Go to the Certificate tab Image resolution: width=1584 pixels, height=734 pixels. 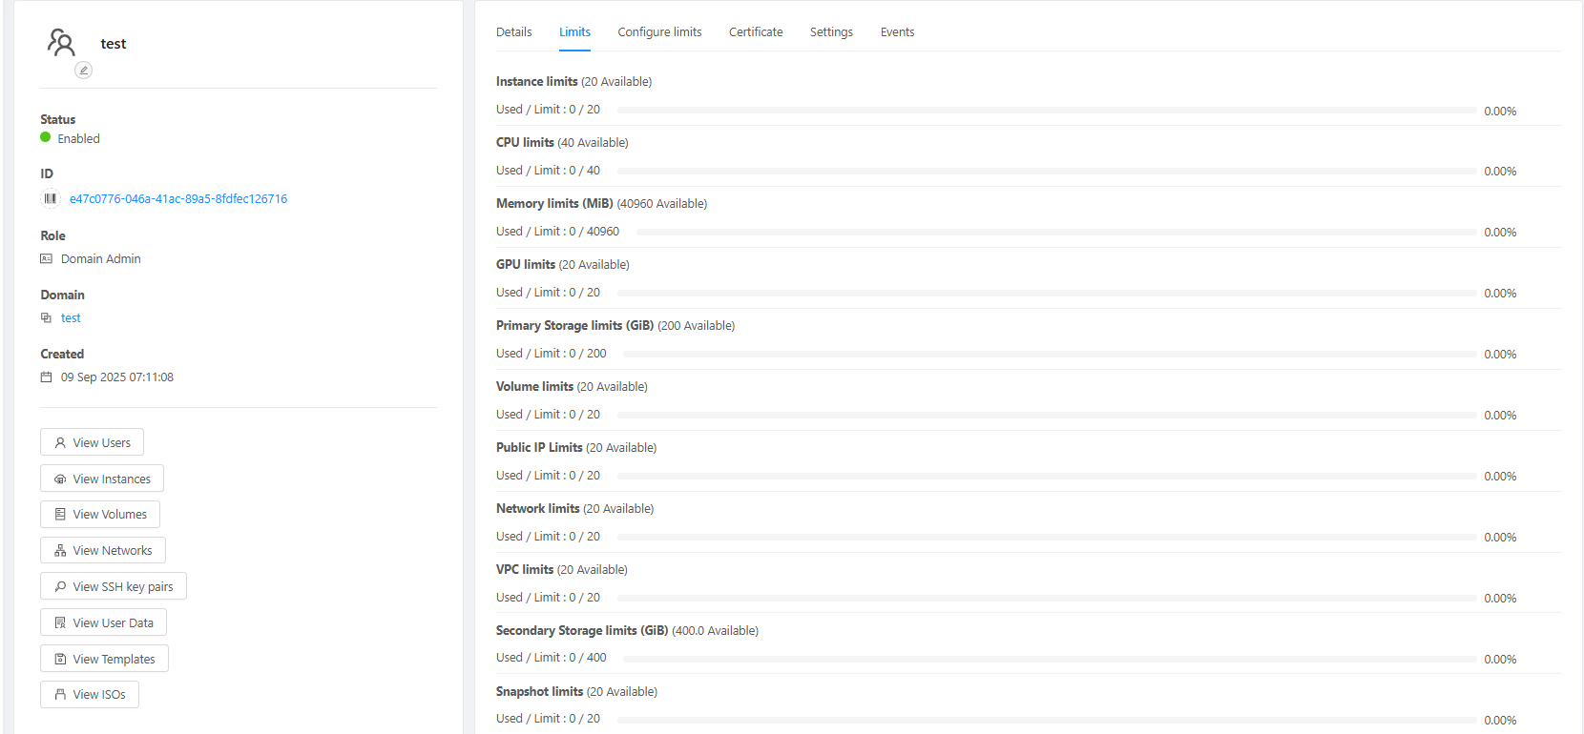point(756,32)
